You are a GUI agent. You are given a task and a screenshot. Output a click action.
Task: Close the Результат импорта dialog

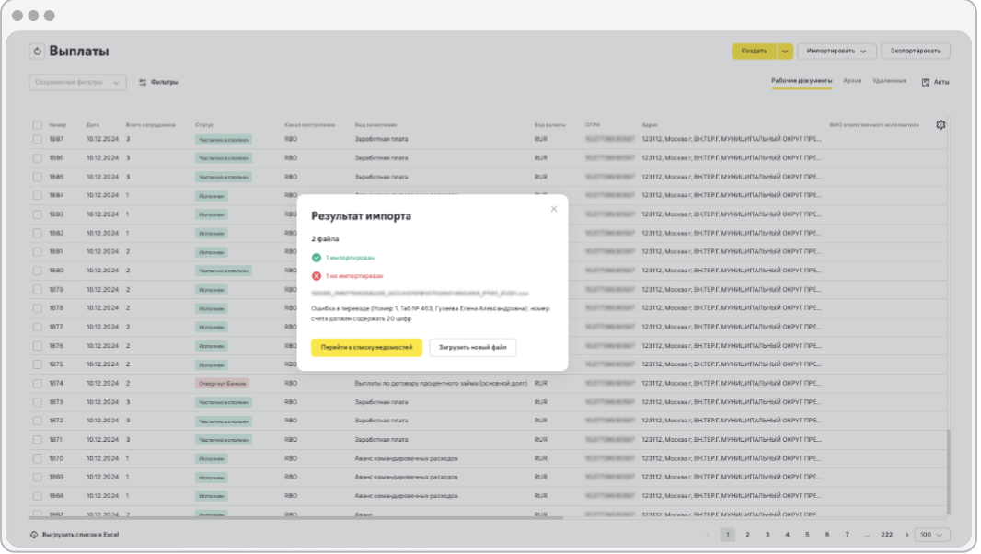553,209
